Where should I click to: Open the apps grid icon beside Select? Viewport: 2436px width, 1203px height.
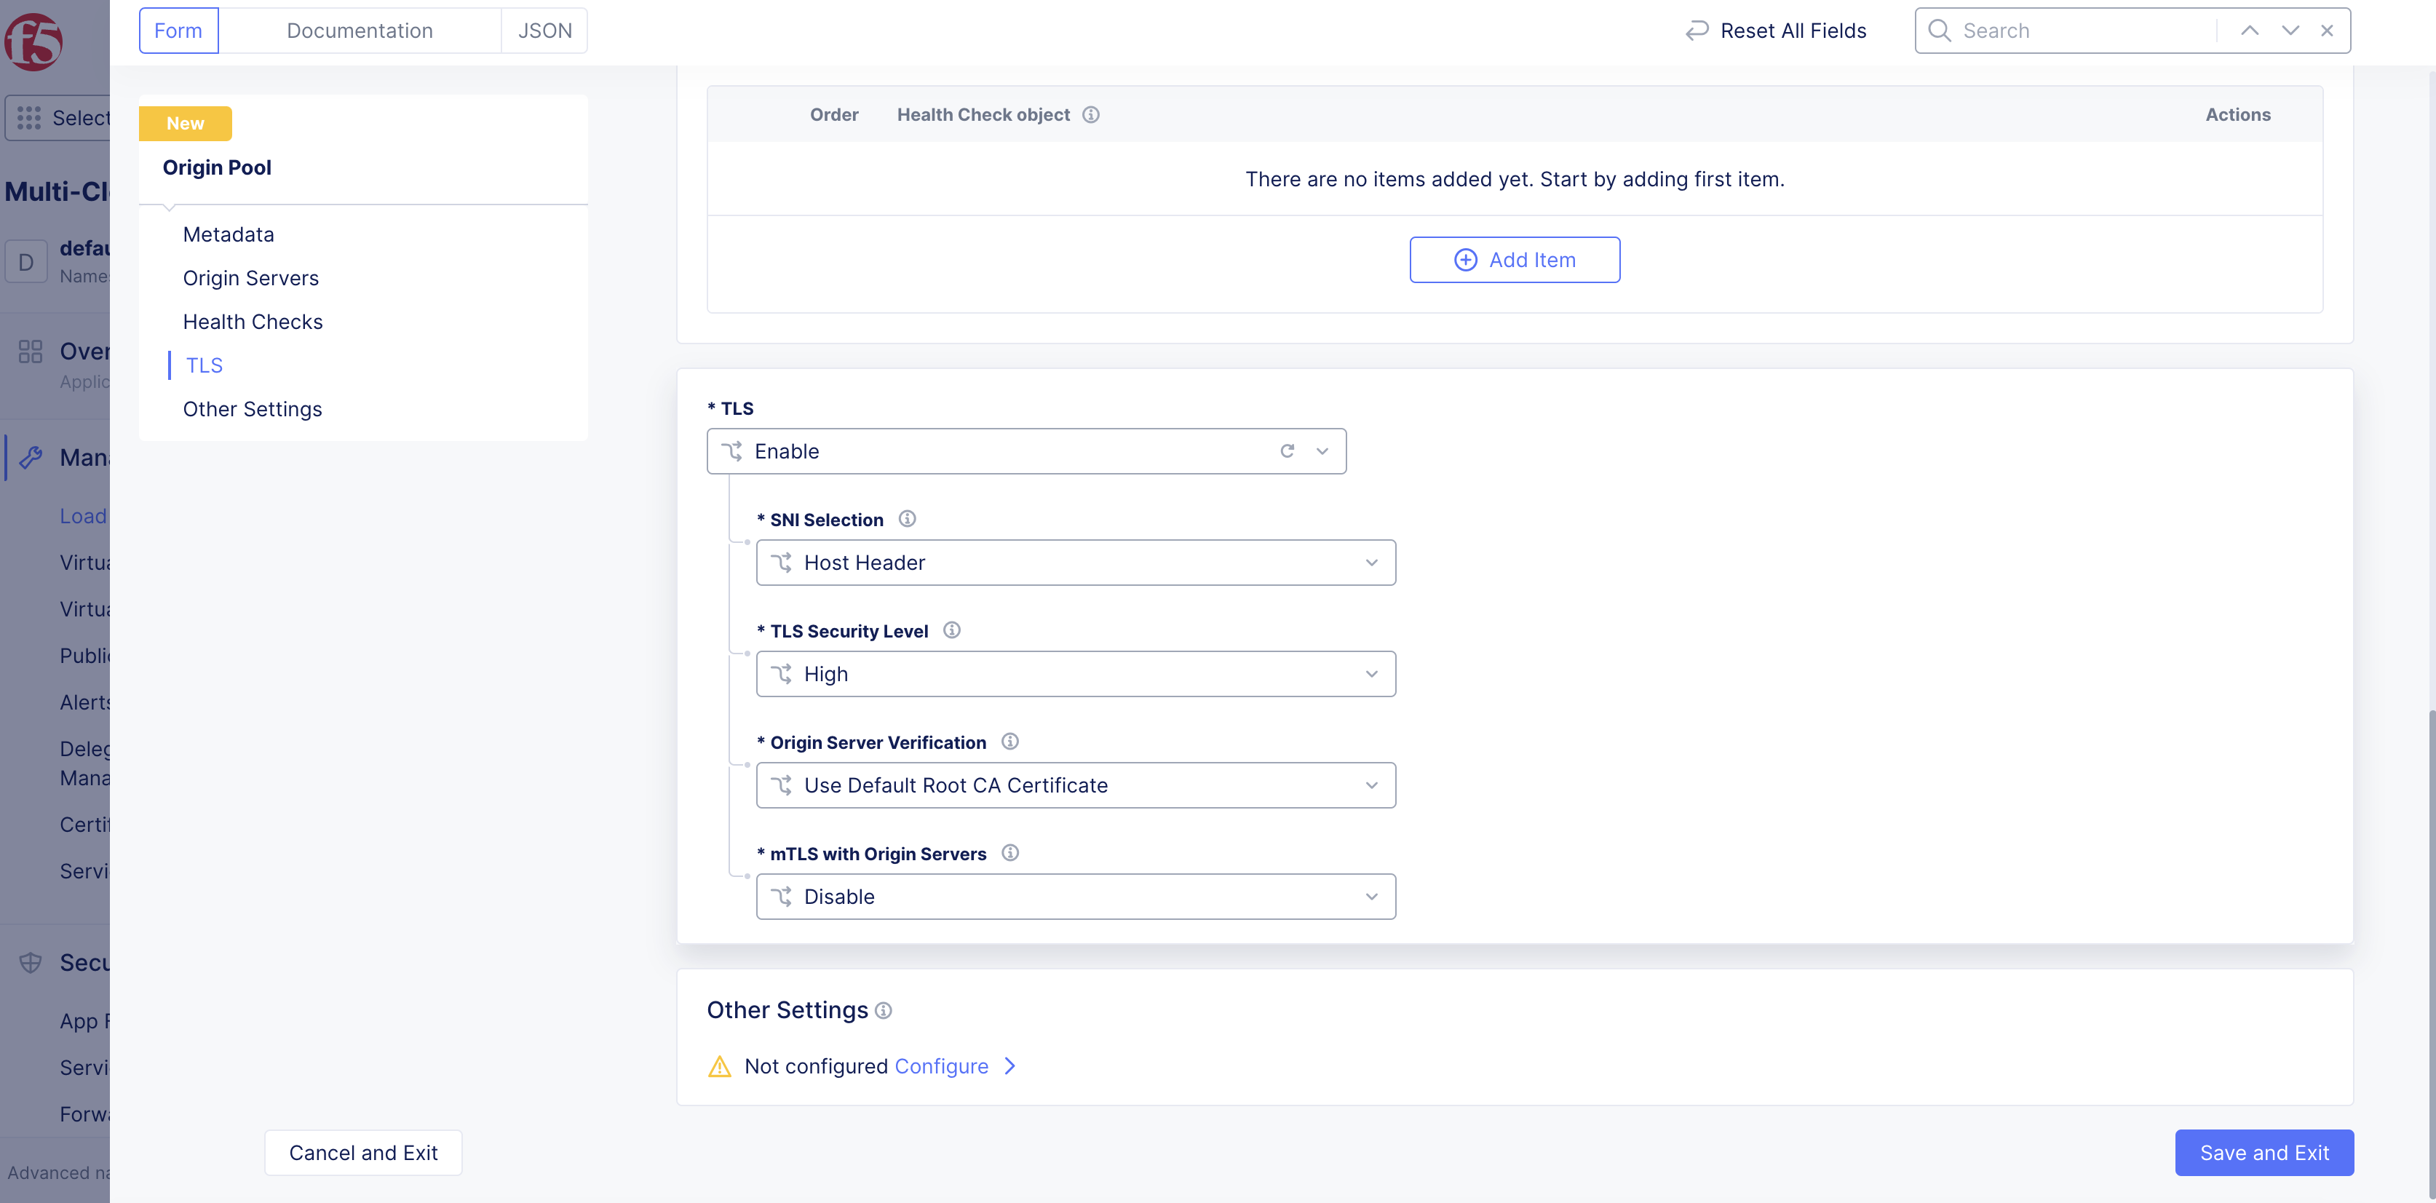pos(29,117)
